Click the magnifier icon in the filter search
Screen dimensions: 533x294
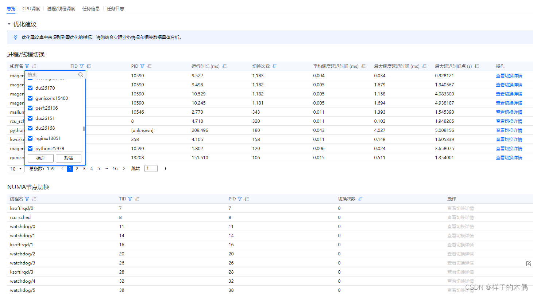point(81,75)
